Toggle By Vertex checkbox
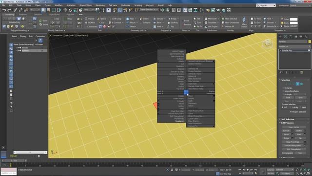312x176 pixels. [283, 88]
